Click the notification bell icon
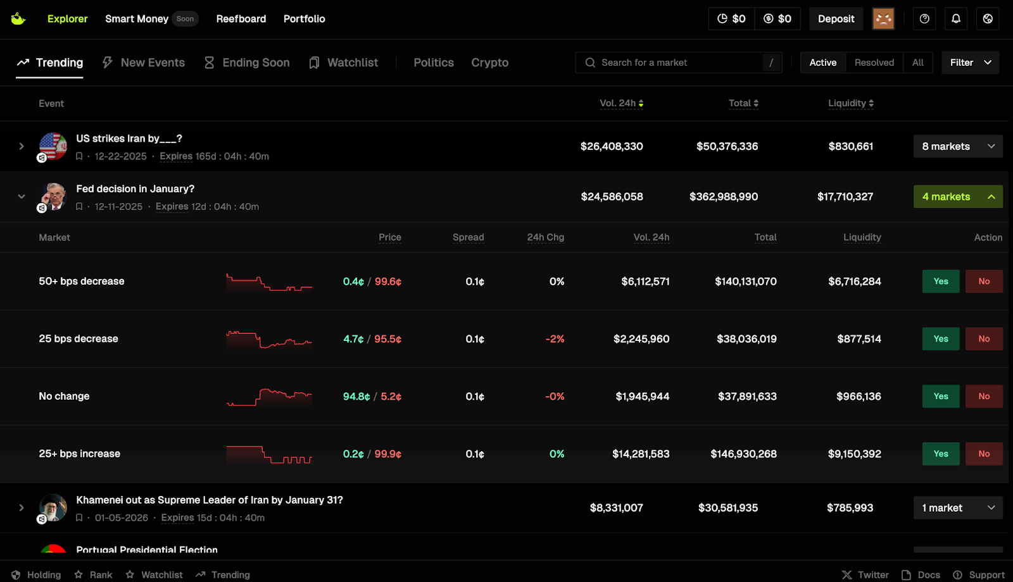This screenshot has height=582, width=1013. click(x=956, y=19)
